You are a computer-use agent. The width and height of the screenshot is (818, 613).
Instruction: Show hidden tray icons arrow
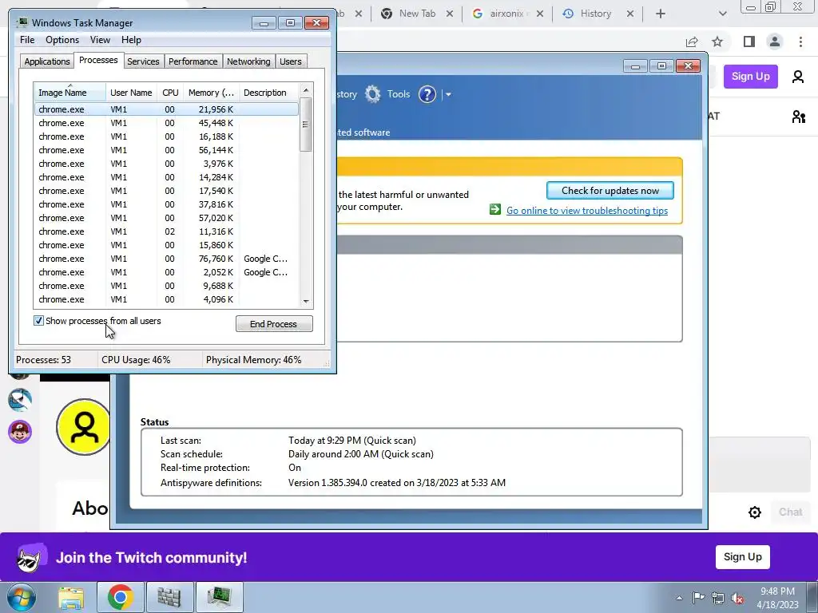[x=679, y=598]
